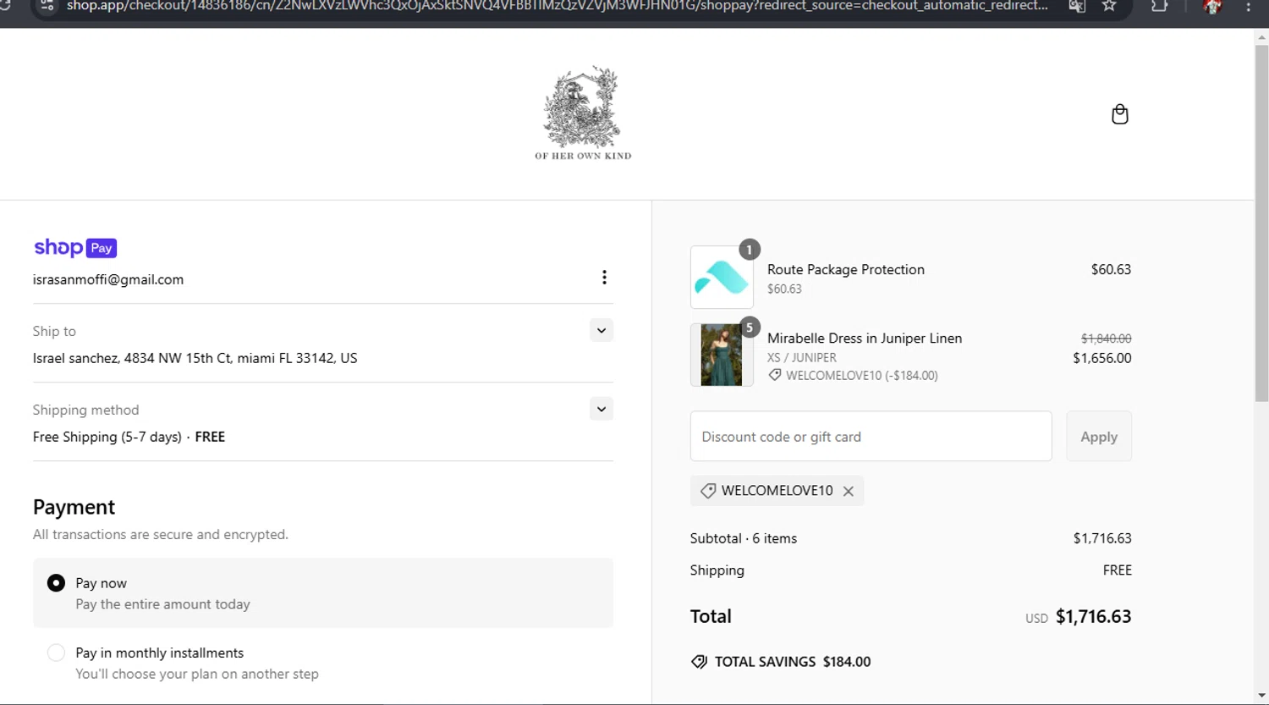Click the quantity badge 5 on dress
Screen dimensions: 1269x705
coord(750,328)
